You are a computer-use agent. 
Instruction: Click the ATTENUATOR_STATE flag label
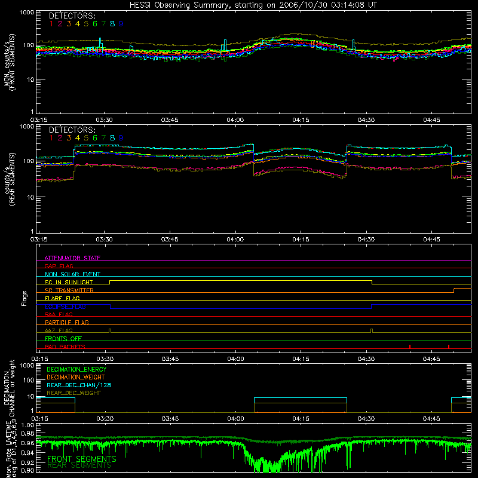[x=72, y=258]
